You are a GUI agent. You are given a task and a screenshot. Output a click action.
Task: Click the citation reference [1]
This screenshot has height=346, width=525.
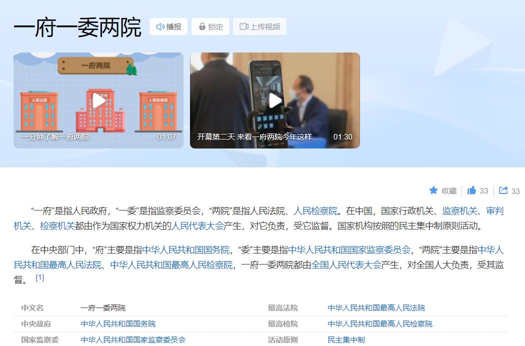40,277
